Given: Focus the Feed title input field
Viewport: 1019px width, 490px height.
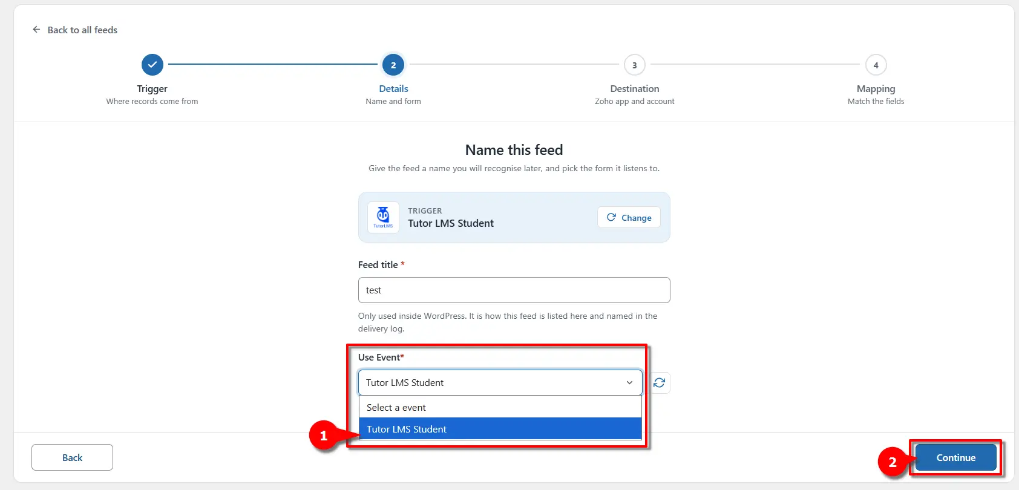Looking at the screenshot, I should 514,290.
